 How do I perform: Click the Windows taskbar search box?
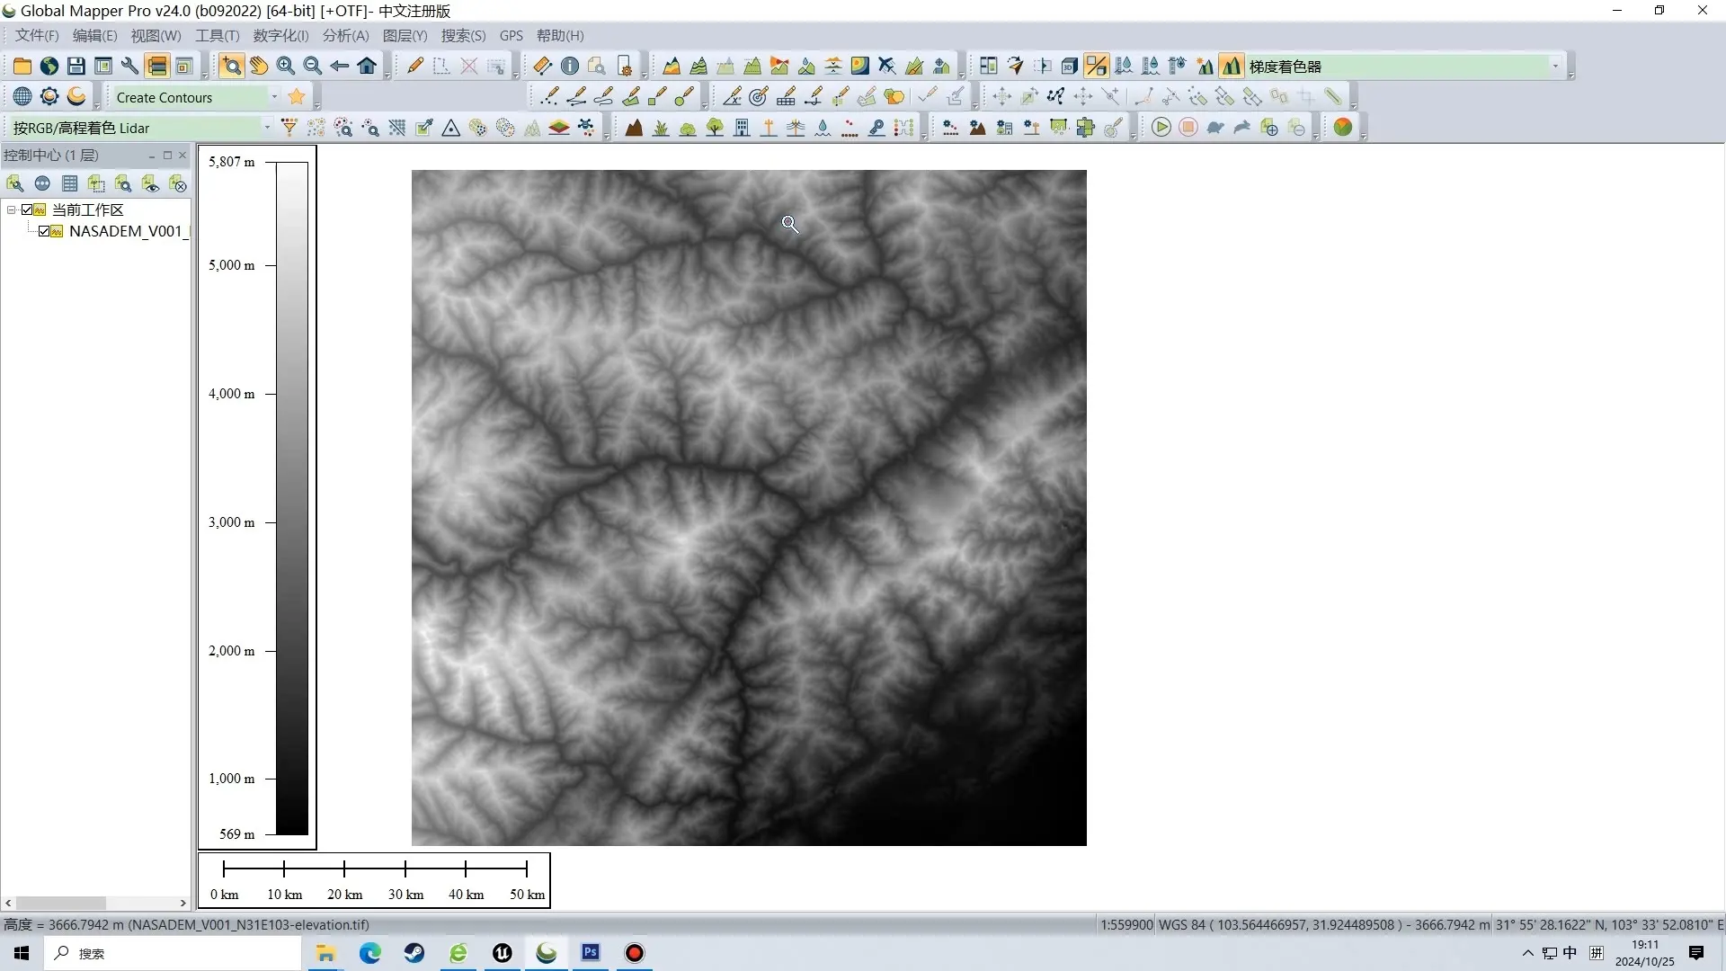point(172,953)
